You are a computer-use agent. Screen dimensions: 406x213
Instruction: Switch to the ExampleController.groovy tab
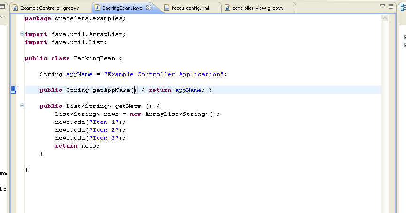[49, 8]
